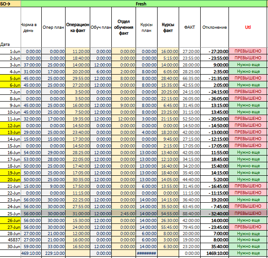Select ФАКТ 52:50:00 in 11-Jun row

(x=189, y=119)
